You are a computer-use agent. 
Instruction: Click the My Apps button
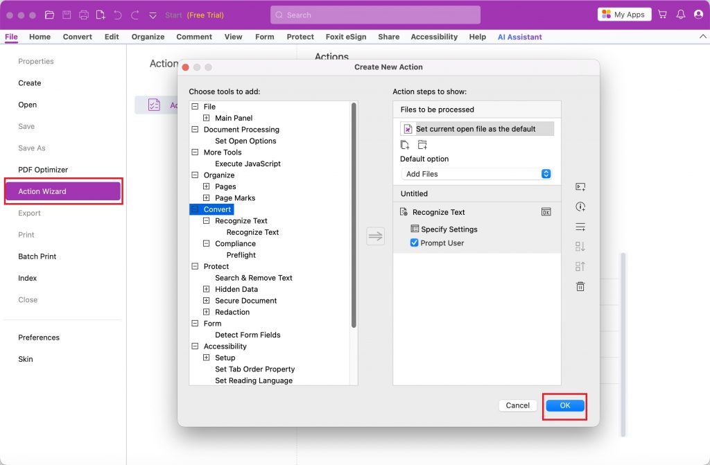click(625, 15)
